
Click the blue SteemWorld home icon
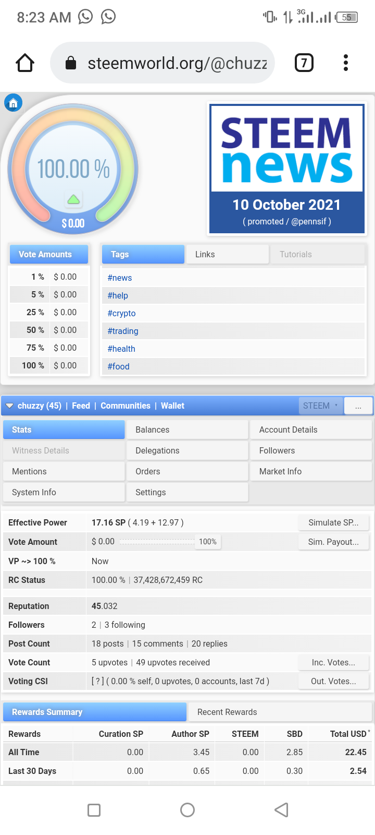pyautogui.click(x=13, y=102)
